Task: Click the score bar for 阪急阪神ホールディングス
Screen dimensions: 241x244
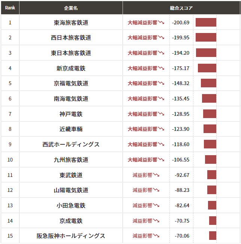Action: pyautogui.click(x=213, y=236)
